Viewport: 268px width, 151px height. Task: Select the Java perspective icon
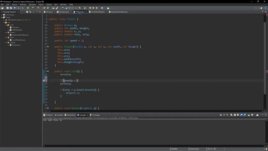(265, 8)
